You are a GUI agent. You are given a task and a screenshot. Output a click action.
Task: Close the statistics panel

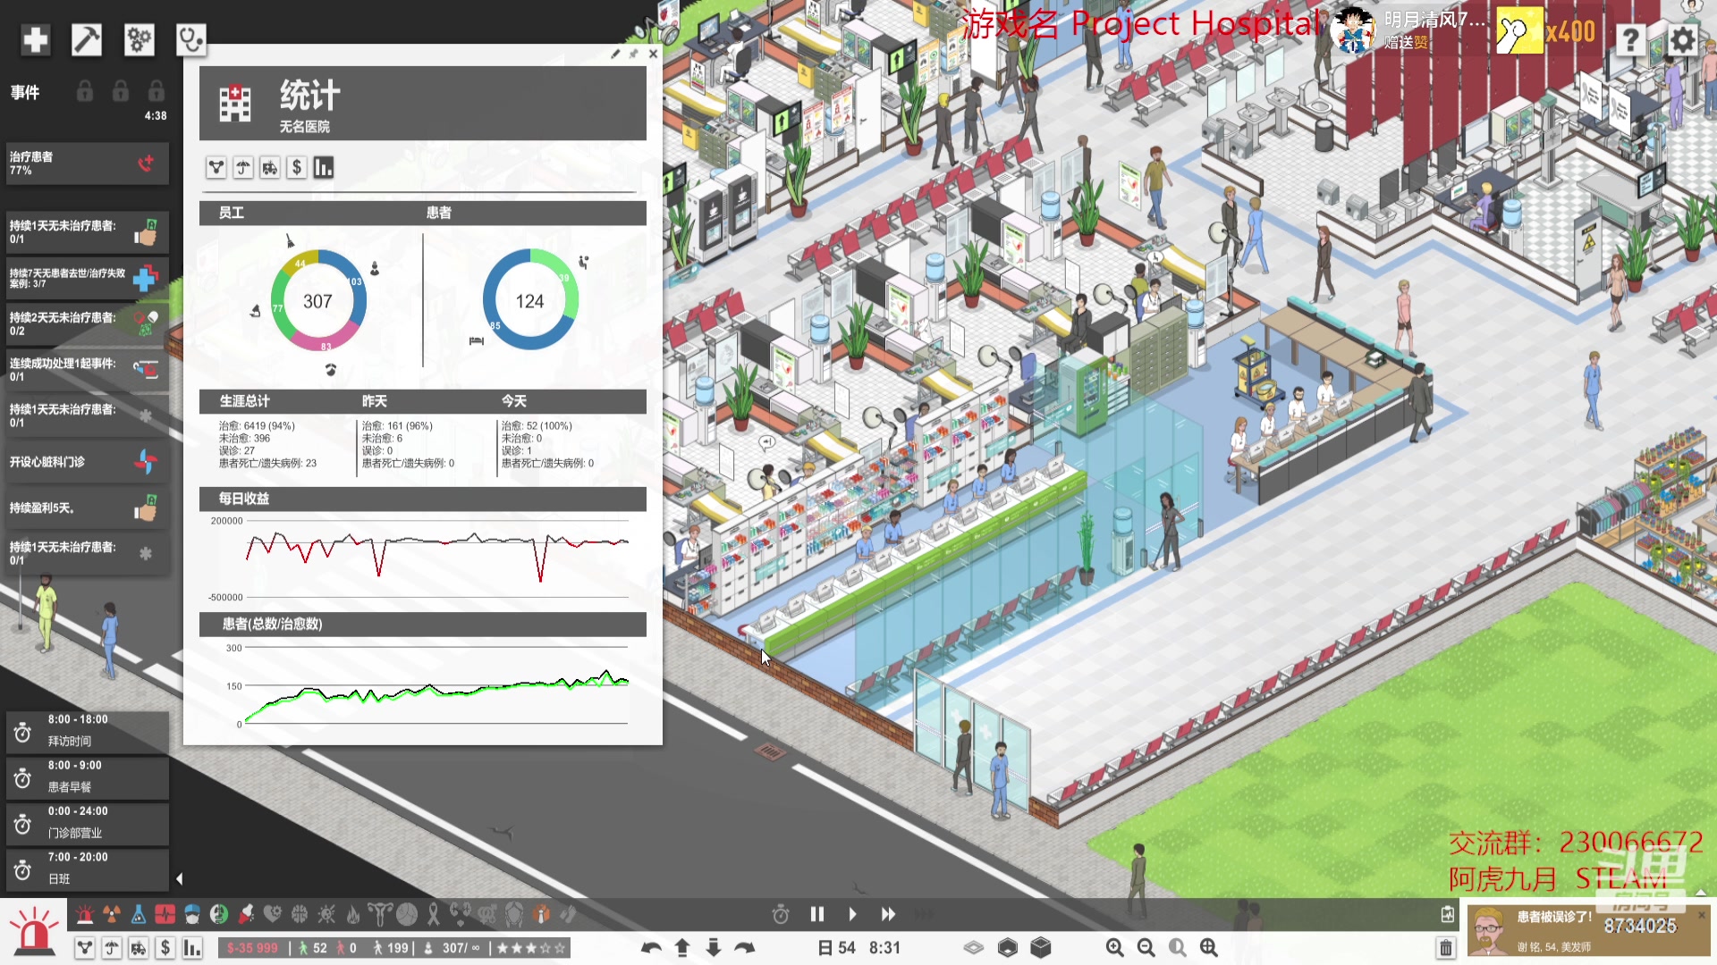pyautogui.click(x=653, y=54)
